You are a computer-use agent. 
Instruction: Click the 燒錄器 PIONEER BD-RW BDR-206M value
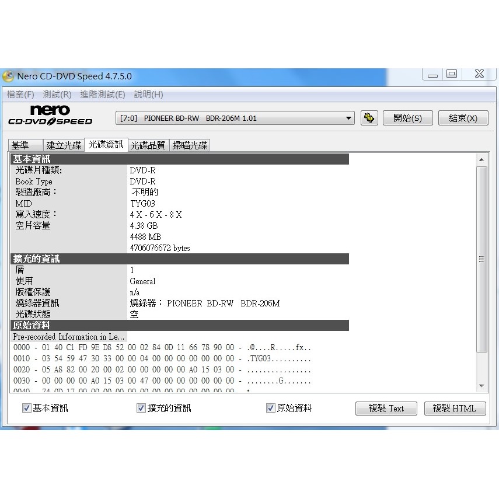coord(205,303)
